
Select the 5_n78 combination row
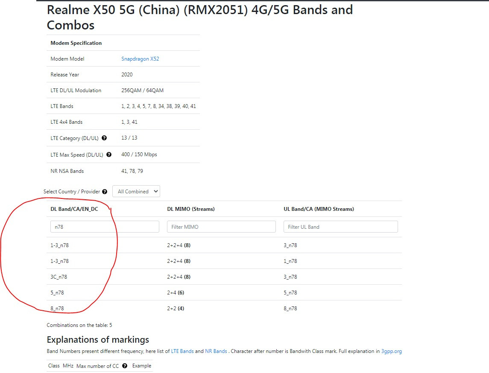point(224,292)
